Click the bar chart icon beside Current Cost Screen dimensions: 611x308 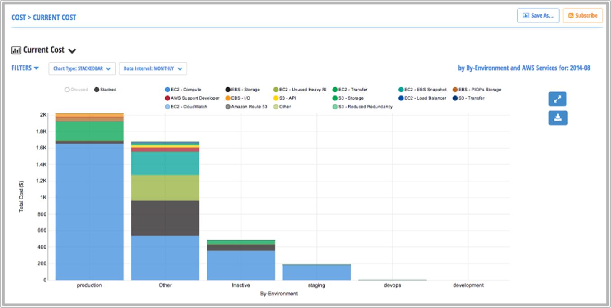16,50
